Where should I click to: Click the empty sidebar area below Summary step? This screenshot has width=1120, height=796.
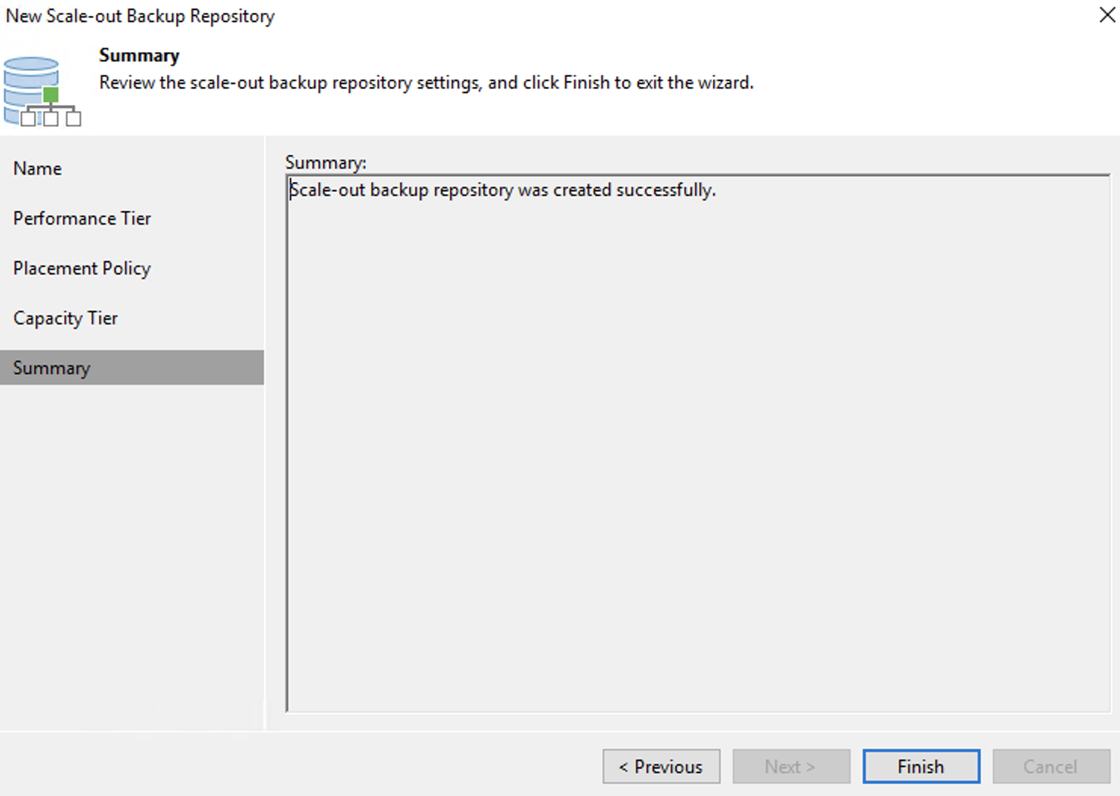(x=132, y=556)
